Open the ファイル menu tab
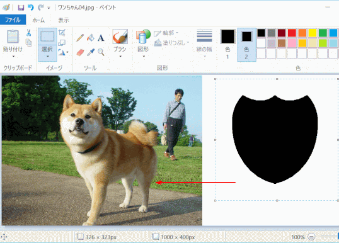This screenshot has height=243, width=339. coord(13,20)
